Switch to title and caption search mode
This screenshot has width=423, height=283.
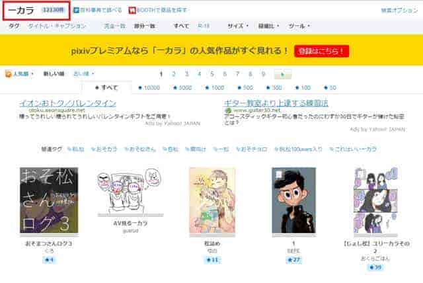click(57, 26)
